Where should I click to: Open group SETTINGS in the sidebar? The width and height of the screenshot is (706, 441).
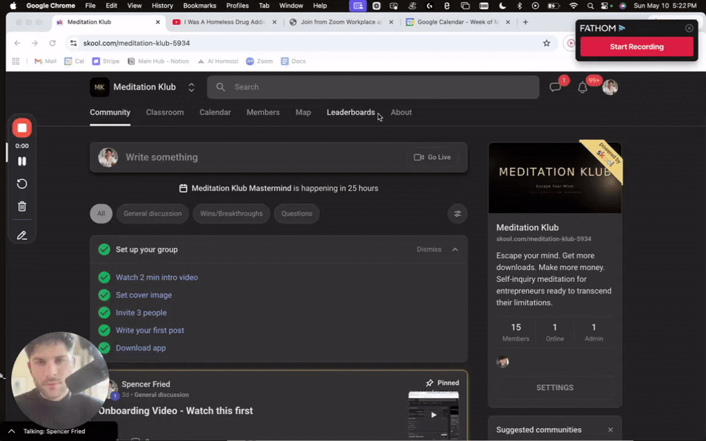(555, 388)
